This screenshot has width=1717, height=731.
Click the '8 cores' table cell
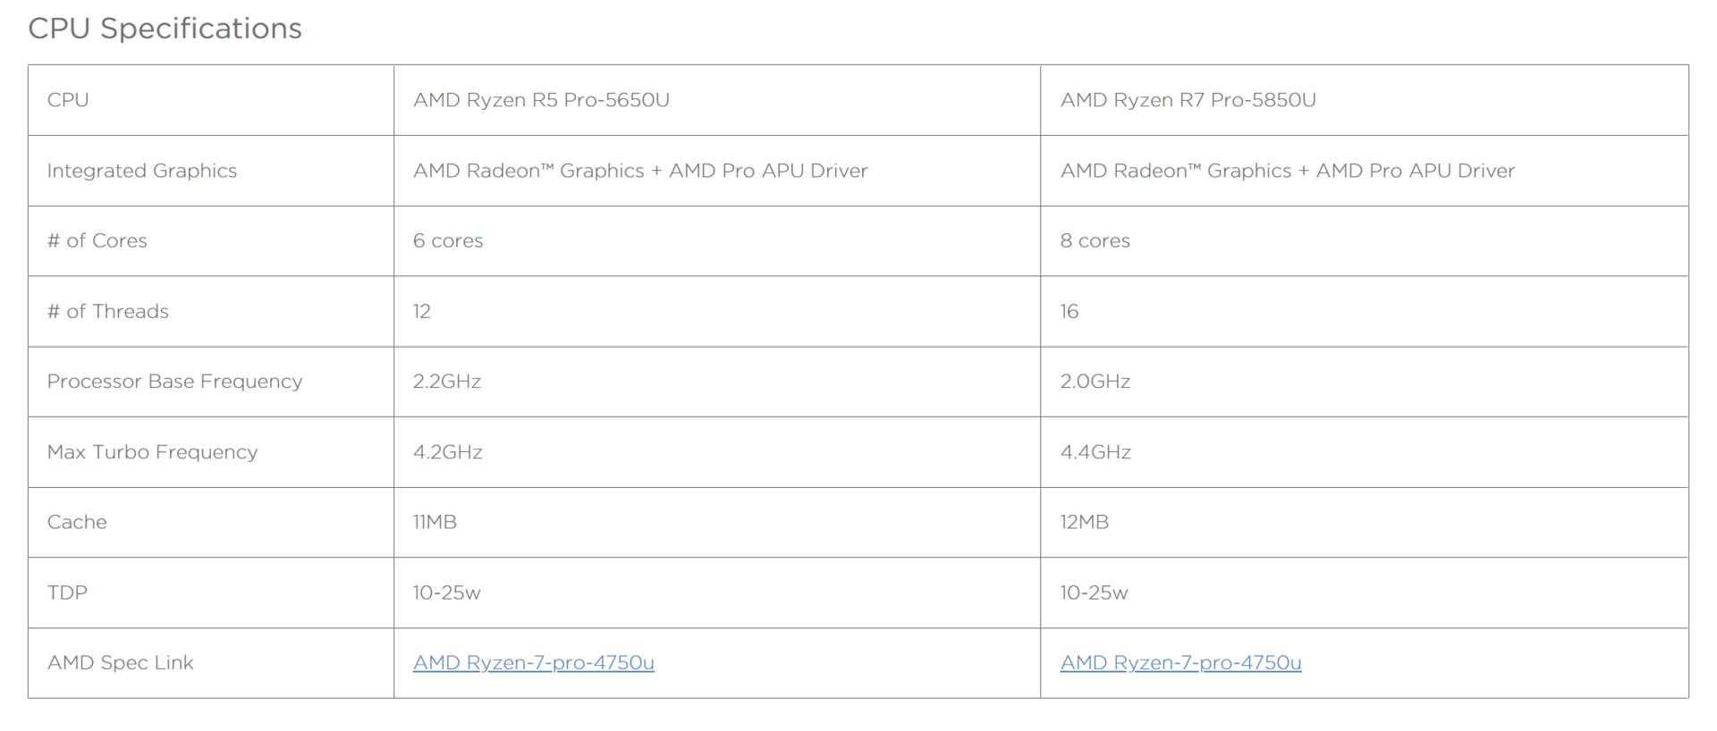point(1095,240)
